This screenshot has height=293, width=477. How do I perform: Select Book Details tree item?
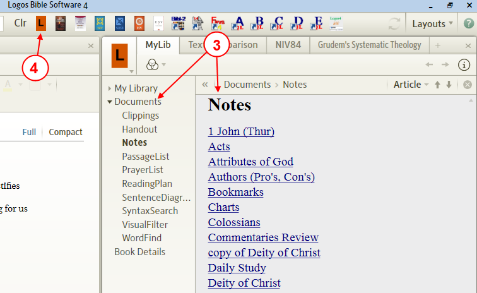139,252
